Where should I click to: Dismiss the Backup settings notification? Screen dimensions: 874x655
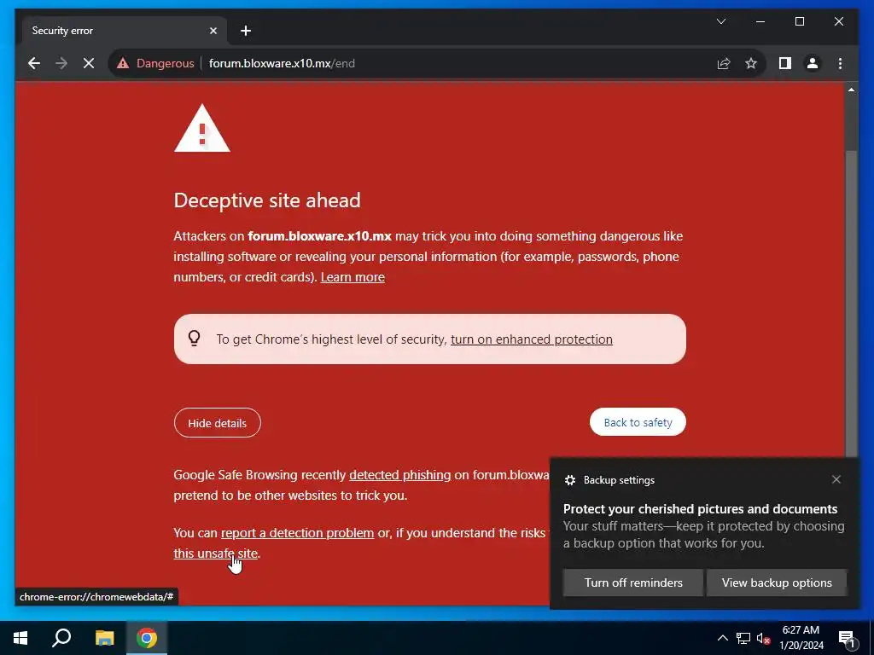(x=836, y=479)
